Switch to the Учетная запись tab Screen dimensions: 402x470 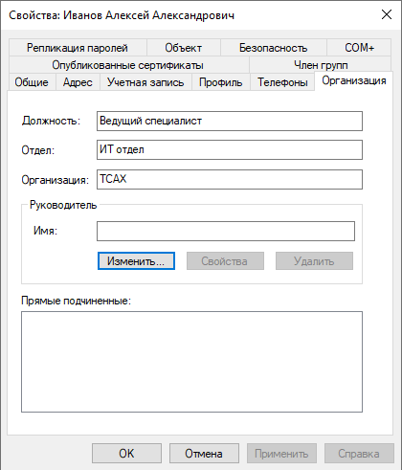(145, 82)
